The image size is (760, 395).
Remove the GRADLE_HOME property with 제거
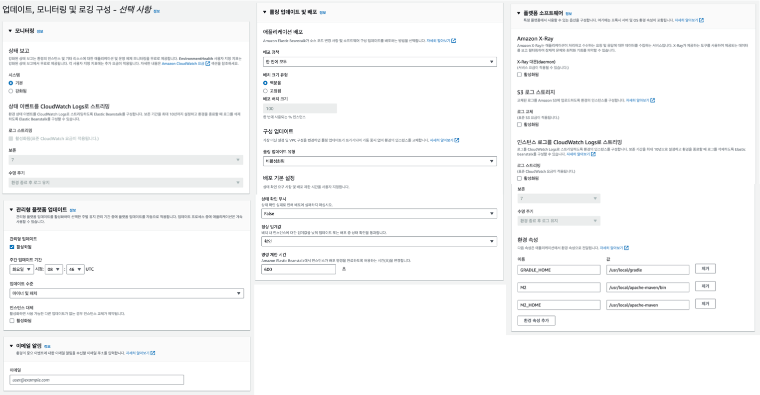click(x=705, y=269)
